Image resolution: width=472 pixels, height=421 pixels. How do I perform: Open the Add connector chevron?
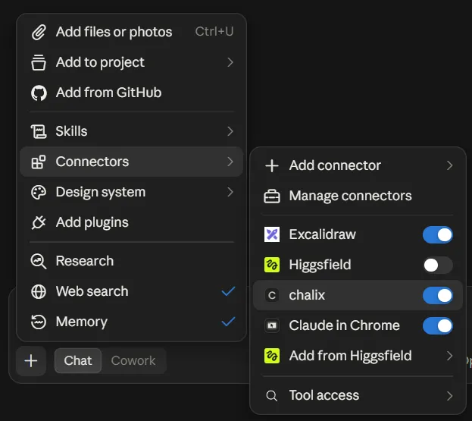coord(450,165)
